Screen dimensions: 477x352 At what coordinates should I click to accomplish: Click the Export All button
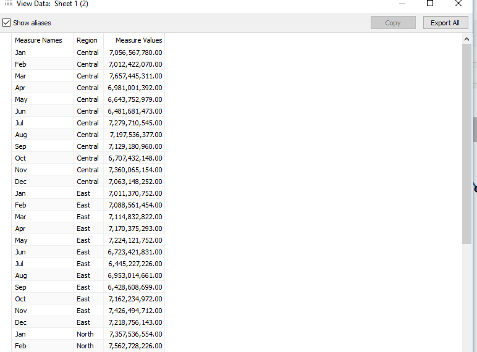pos(445,23)
